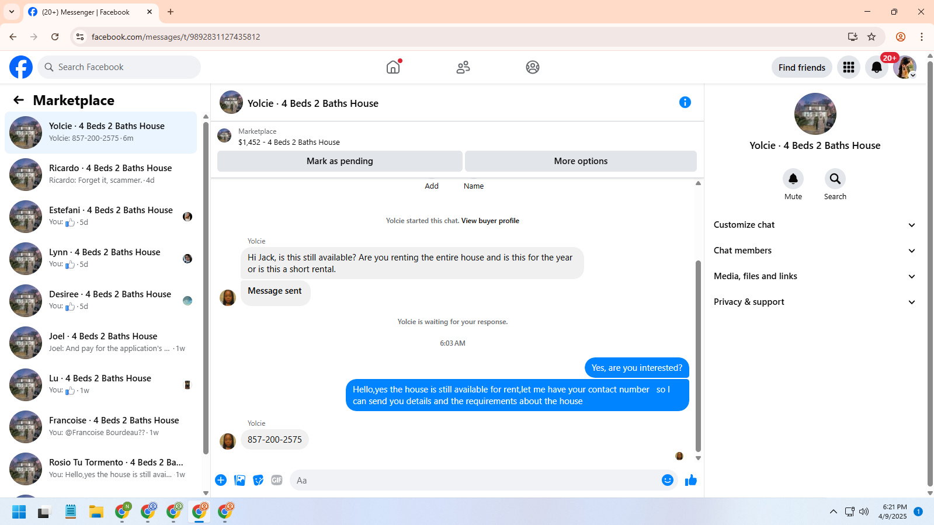Mute this conversation with bell icon
This screenshot has height=525, width=934.
click(x=793, y=179)
